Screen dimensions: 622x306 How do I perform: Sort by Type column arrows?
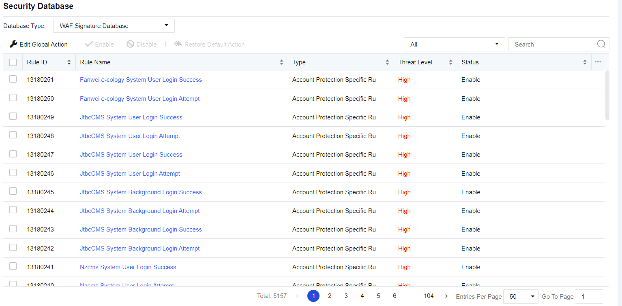(387, 62)
